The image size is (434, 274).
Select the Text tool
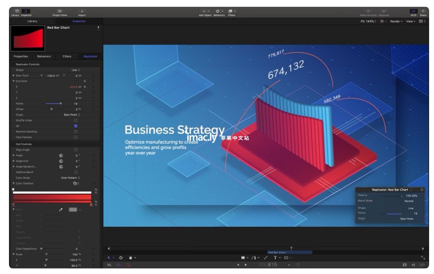click(x=275, y=257)
